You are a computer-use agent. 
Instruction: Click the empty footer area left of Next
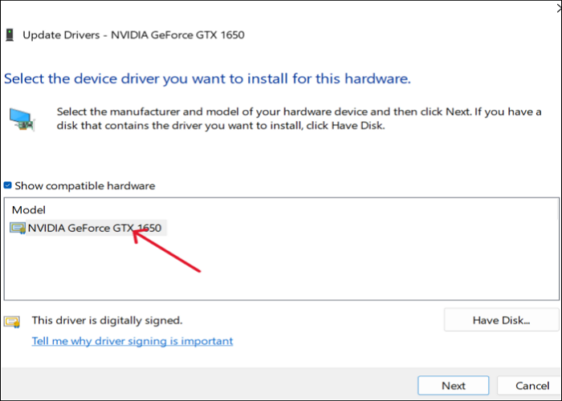click(x=209, y=385)
